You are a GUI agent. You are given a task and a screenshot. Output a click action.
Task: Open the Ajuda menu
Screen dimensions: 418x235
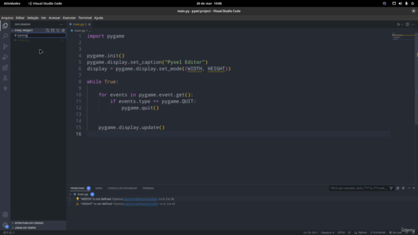pyautogui.click(x=99, y=18)
